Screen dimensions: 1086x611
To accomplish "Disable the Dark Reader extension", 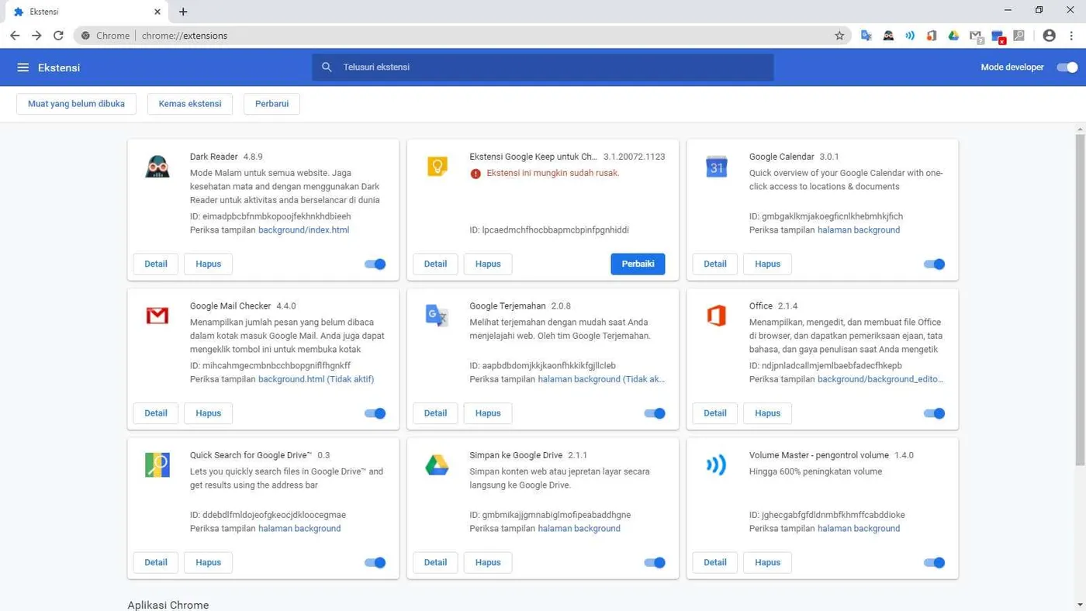I will 375,264.
